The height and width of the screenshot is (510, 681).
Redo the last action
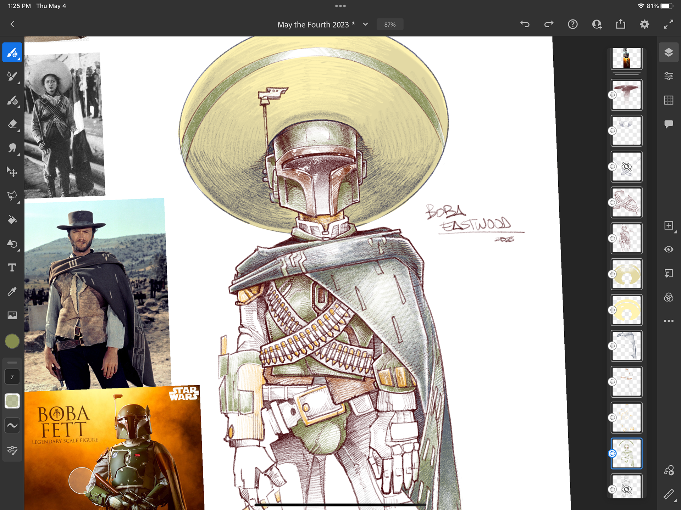[x=549, y=24]
